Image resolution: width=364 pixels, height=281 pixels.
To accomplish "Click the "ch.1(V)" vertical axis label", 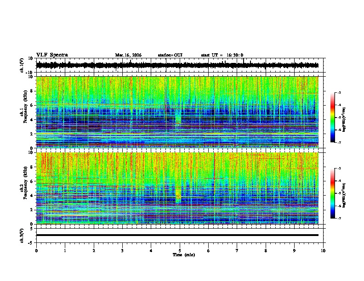I will pos(22,65).
